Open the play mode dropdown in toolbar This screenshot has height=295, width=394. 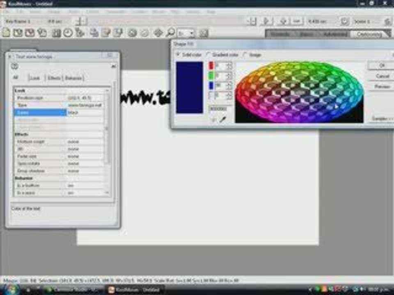[x=186, y=33]
